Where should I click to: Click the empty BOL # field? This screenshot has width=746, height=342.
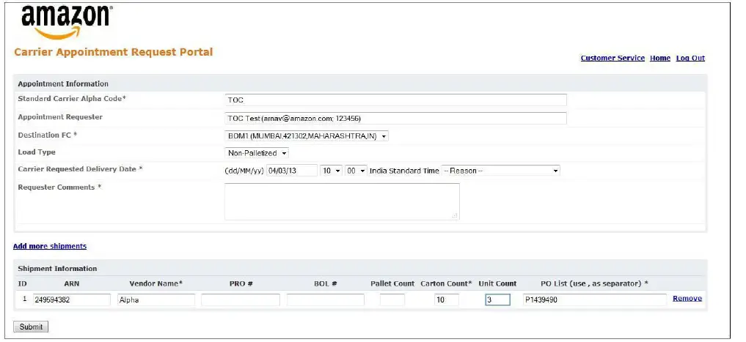coord(326,300)
